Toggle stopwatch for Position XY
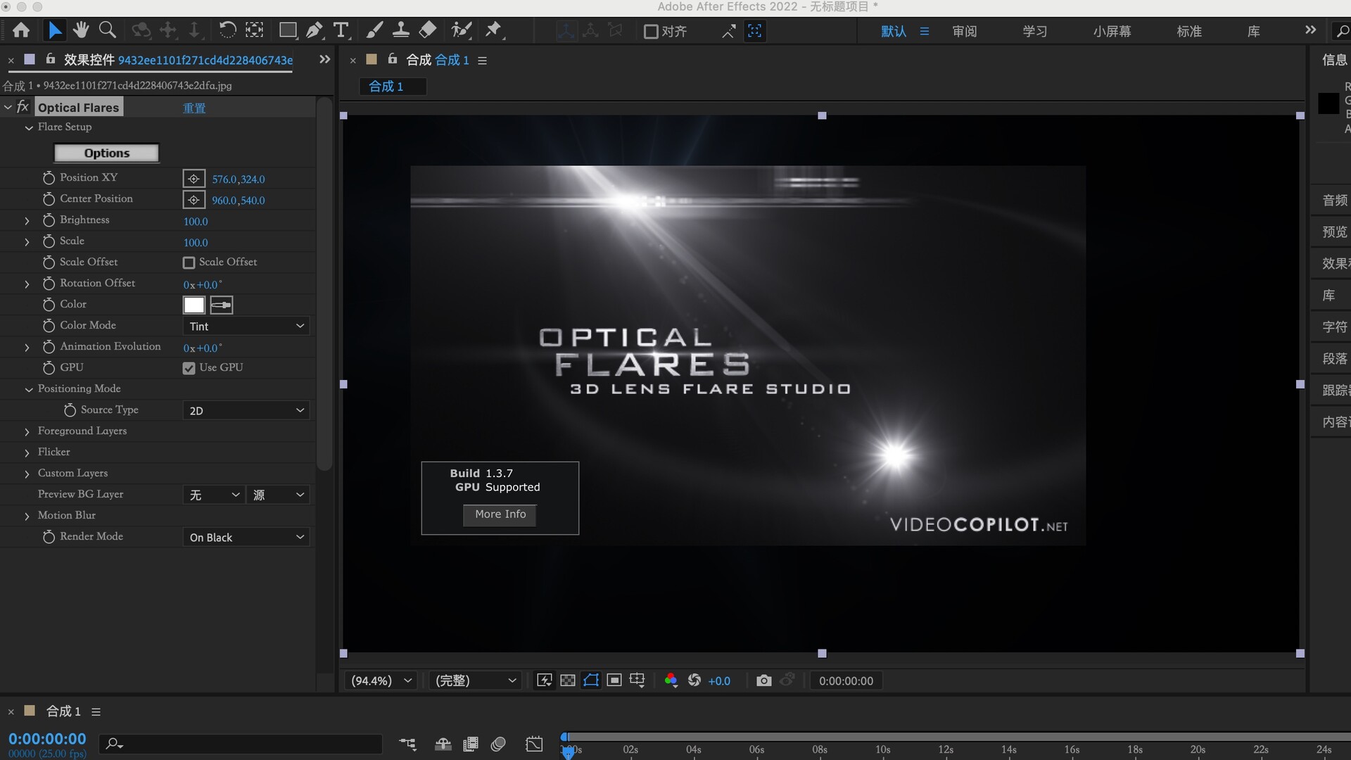This screenshot has width=1351, height=760. click(x=49, y=178)
